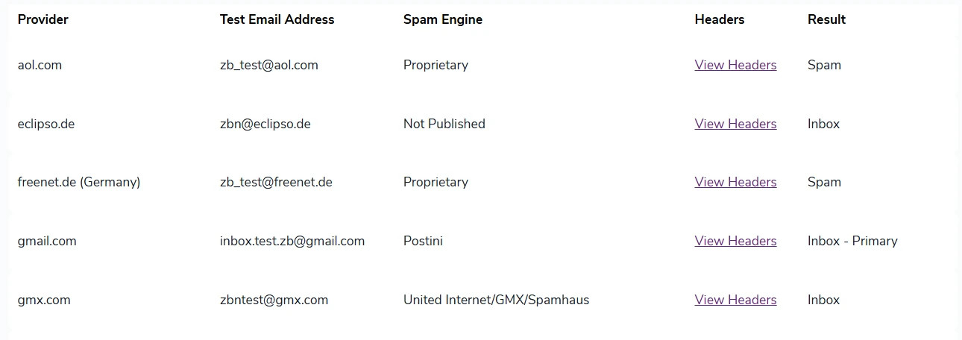Select the zb_test@aol.com email address
962x340 pixels.
coord(268,65)
